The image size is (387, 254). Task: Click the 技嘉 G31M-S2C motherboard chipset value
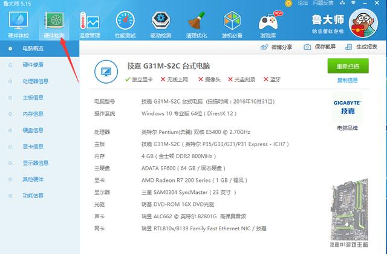point(215,144)
